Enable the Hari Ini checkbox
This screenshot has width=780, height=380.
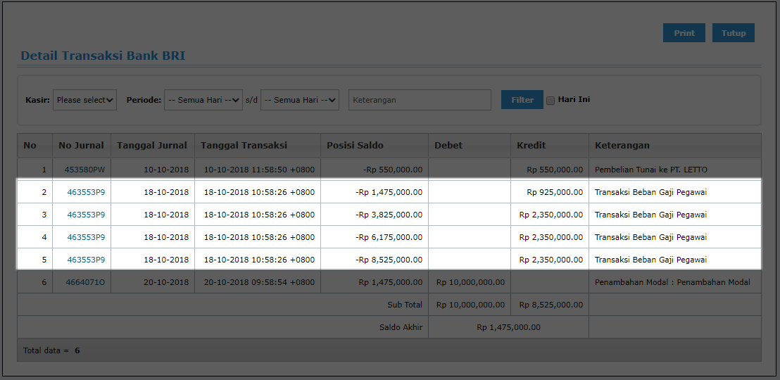pyautogui.click(x=551, y=101)
